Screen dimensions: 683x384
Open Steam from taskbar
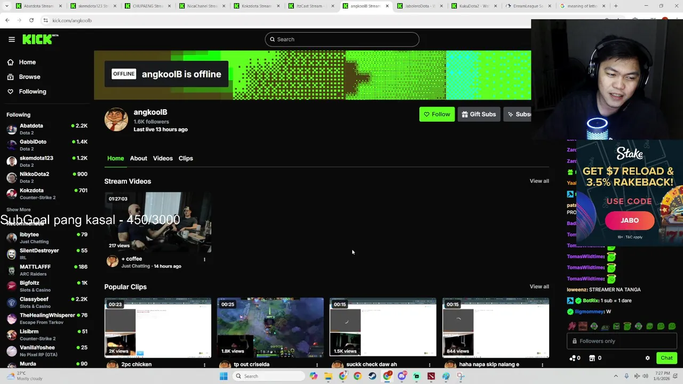372,376
